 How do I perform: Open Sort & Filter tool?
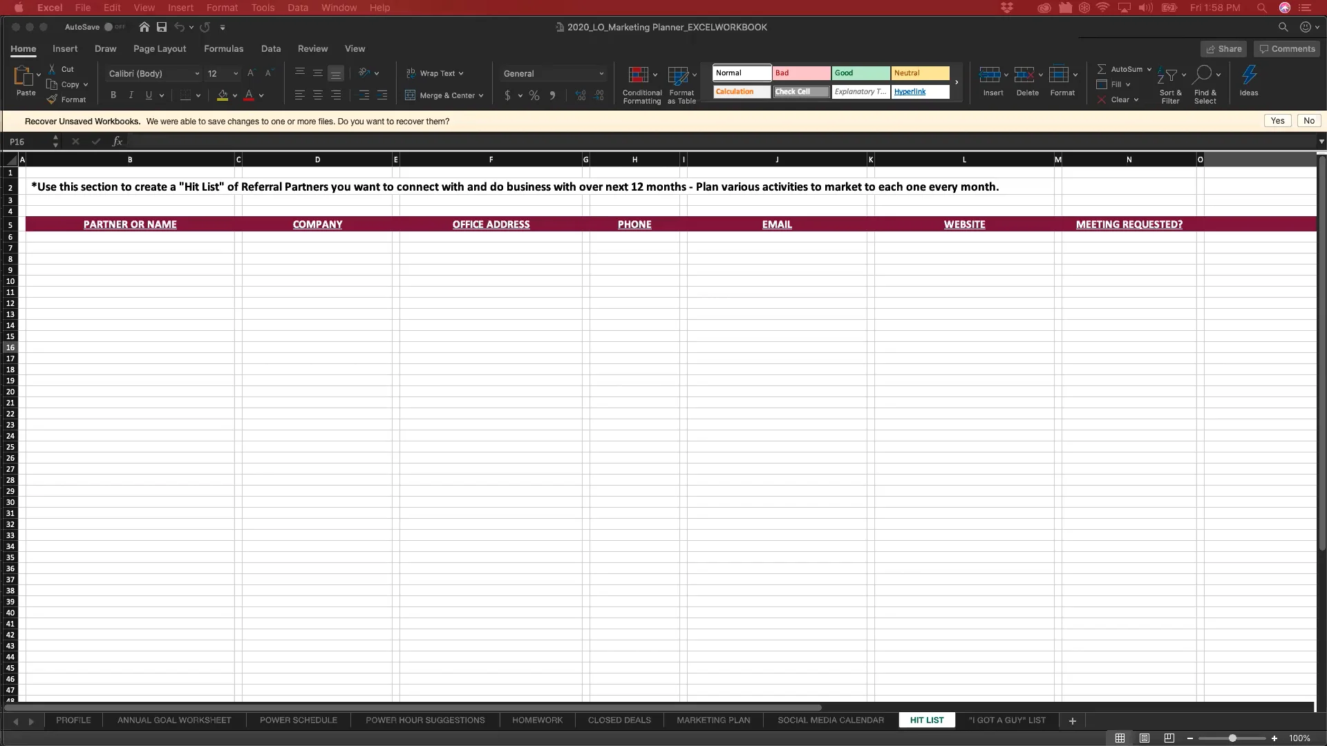tap(1169, 75)
